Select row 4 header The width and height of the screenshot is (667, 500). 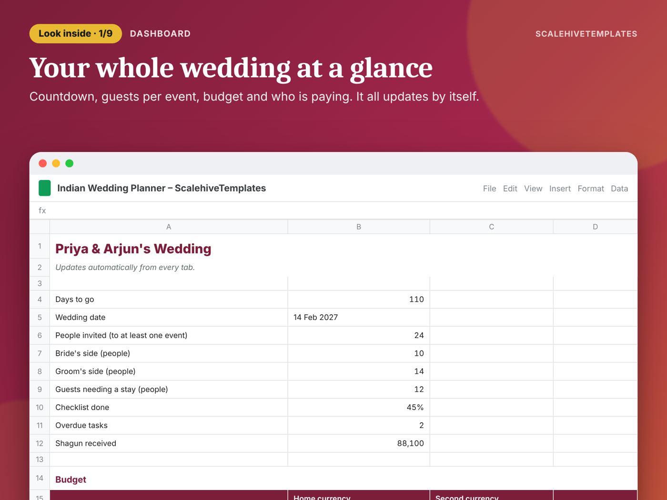(40, 300)
